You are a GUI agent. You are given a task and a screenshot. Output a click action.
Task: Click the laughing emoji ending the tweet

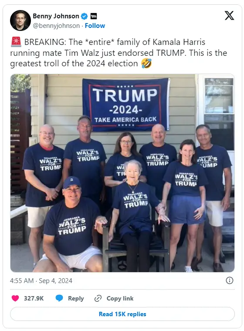(146, 63)
